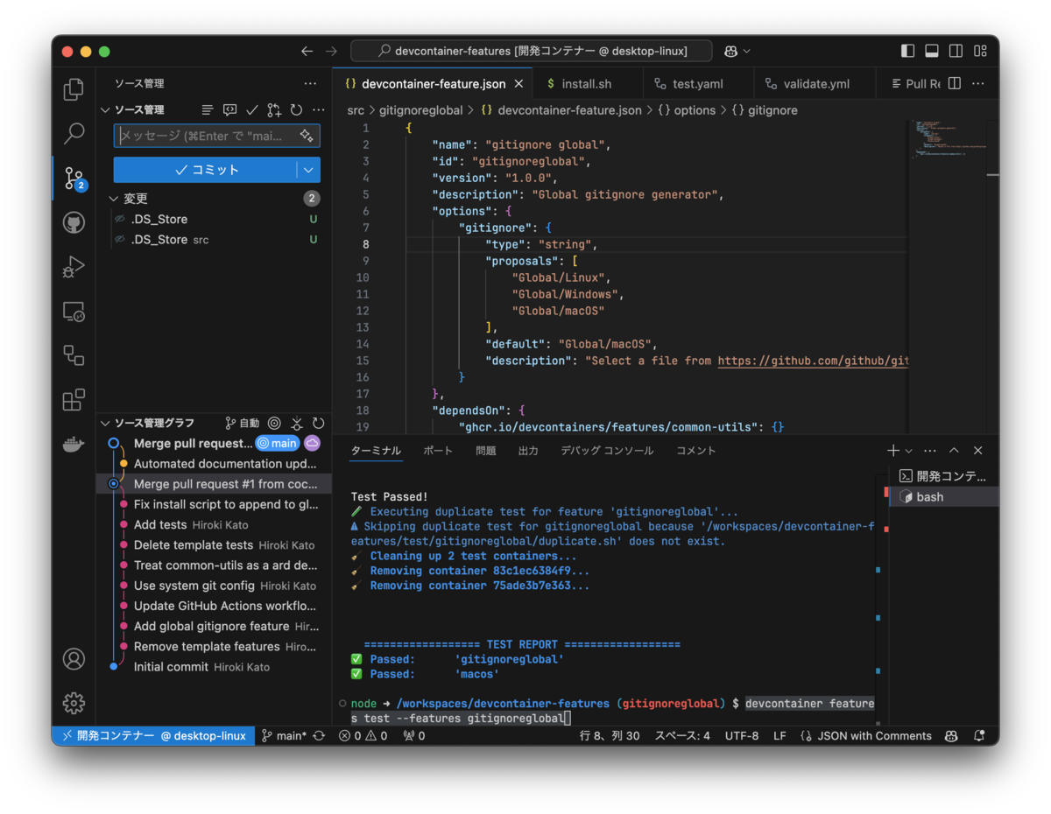
Task: Open the ポート panel tab
Action: pyautogui.click(x=438, y=451)
